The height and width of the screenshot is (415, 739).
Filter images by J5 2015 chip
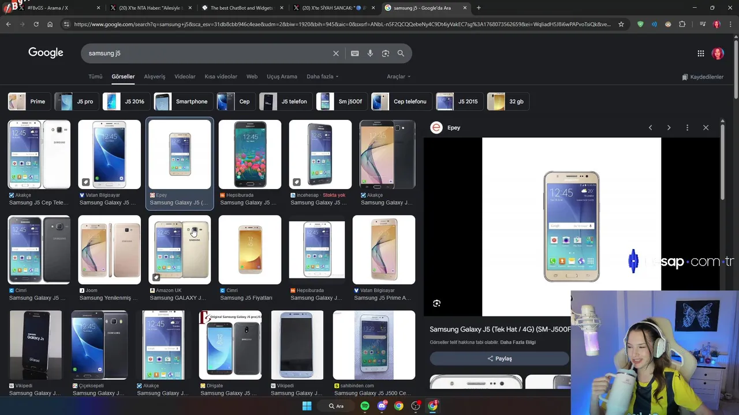tap(460, 101)
